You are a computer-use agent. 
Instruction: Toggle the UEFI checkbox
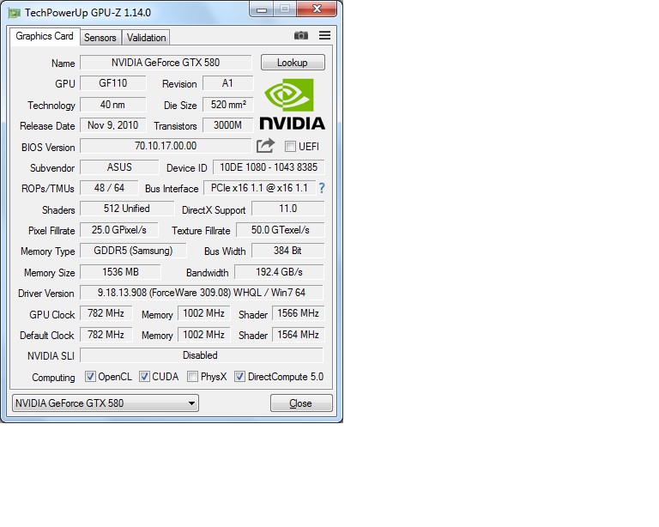click(290, 146)
